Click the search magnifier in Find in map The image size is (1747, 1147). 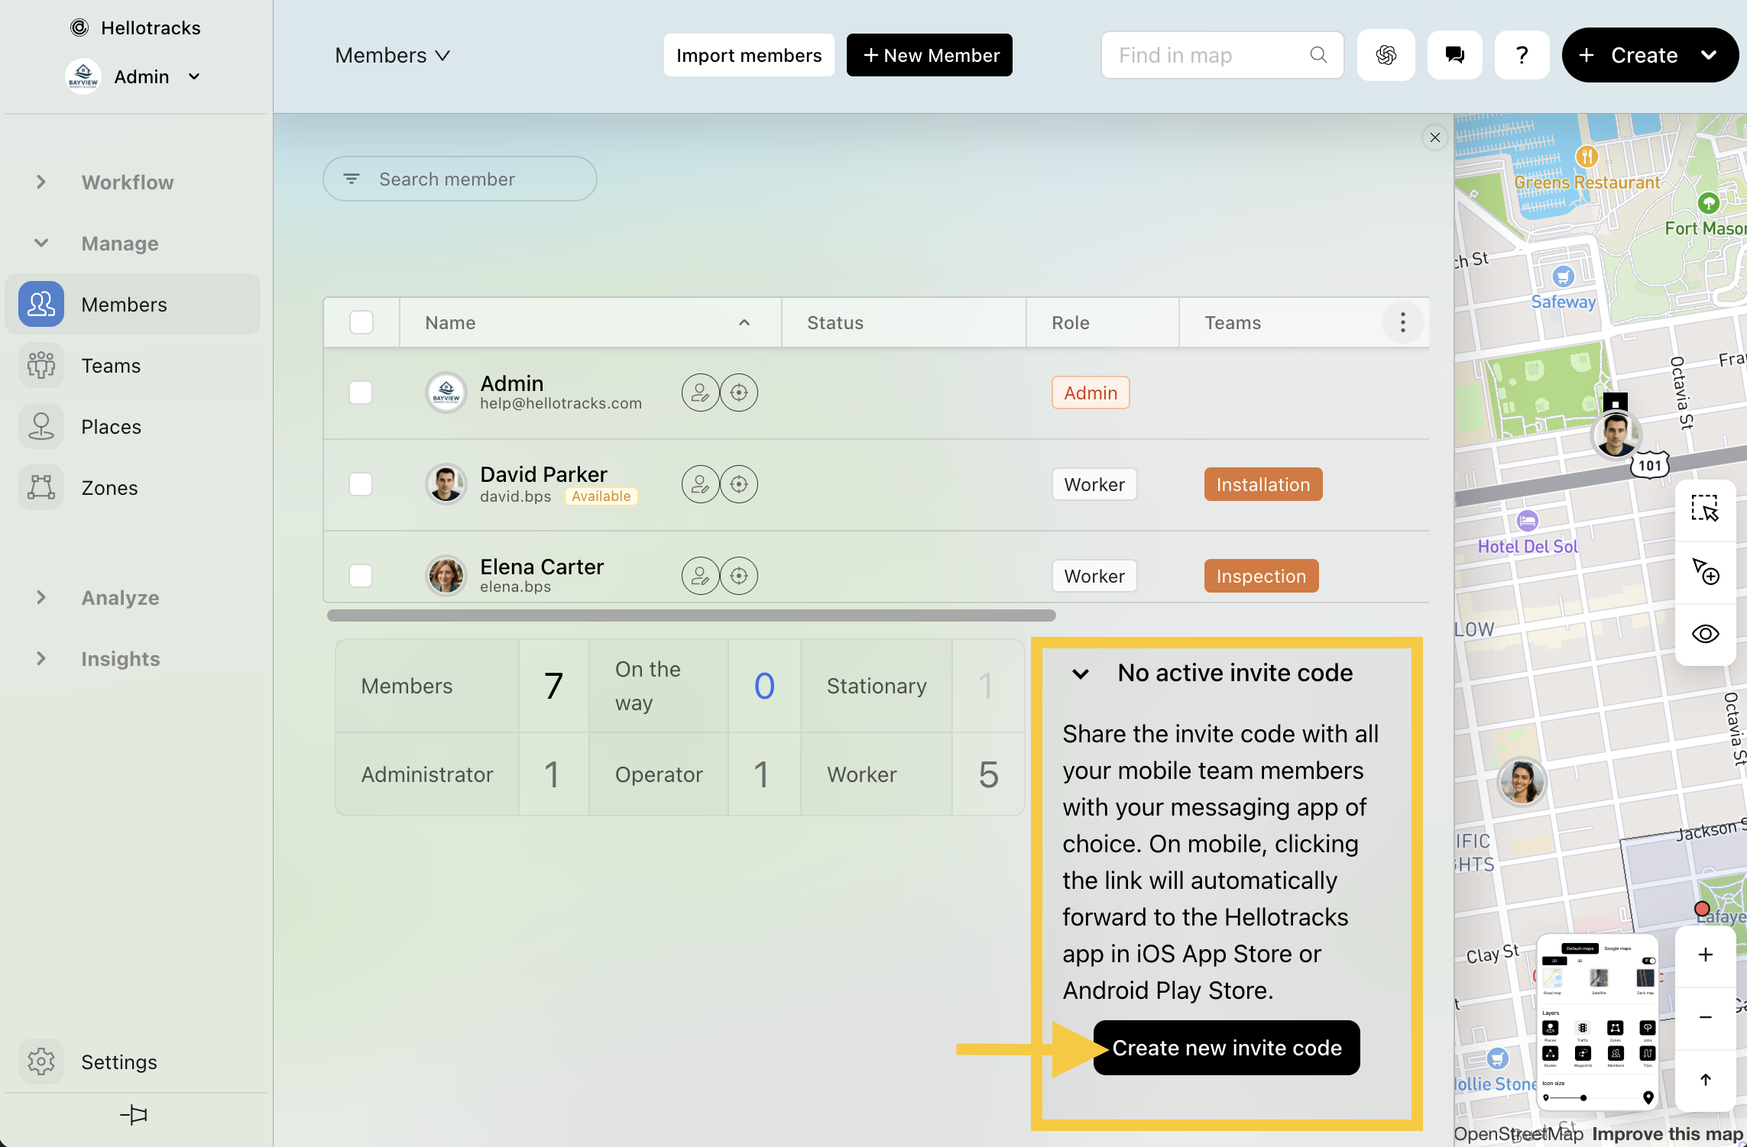point(1318,55)
